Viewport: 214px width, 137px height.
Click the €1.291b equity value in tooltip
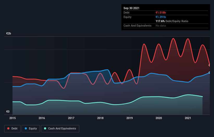pyautogui.click(x=161, y=17)
